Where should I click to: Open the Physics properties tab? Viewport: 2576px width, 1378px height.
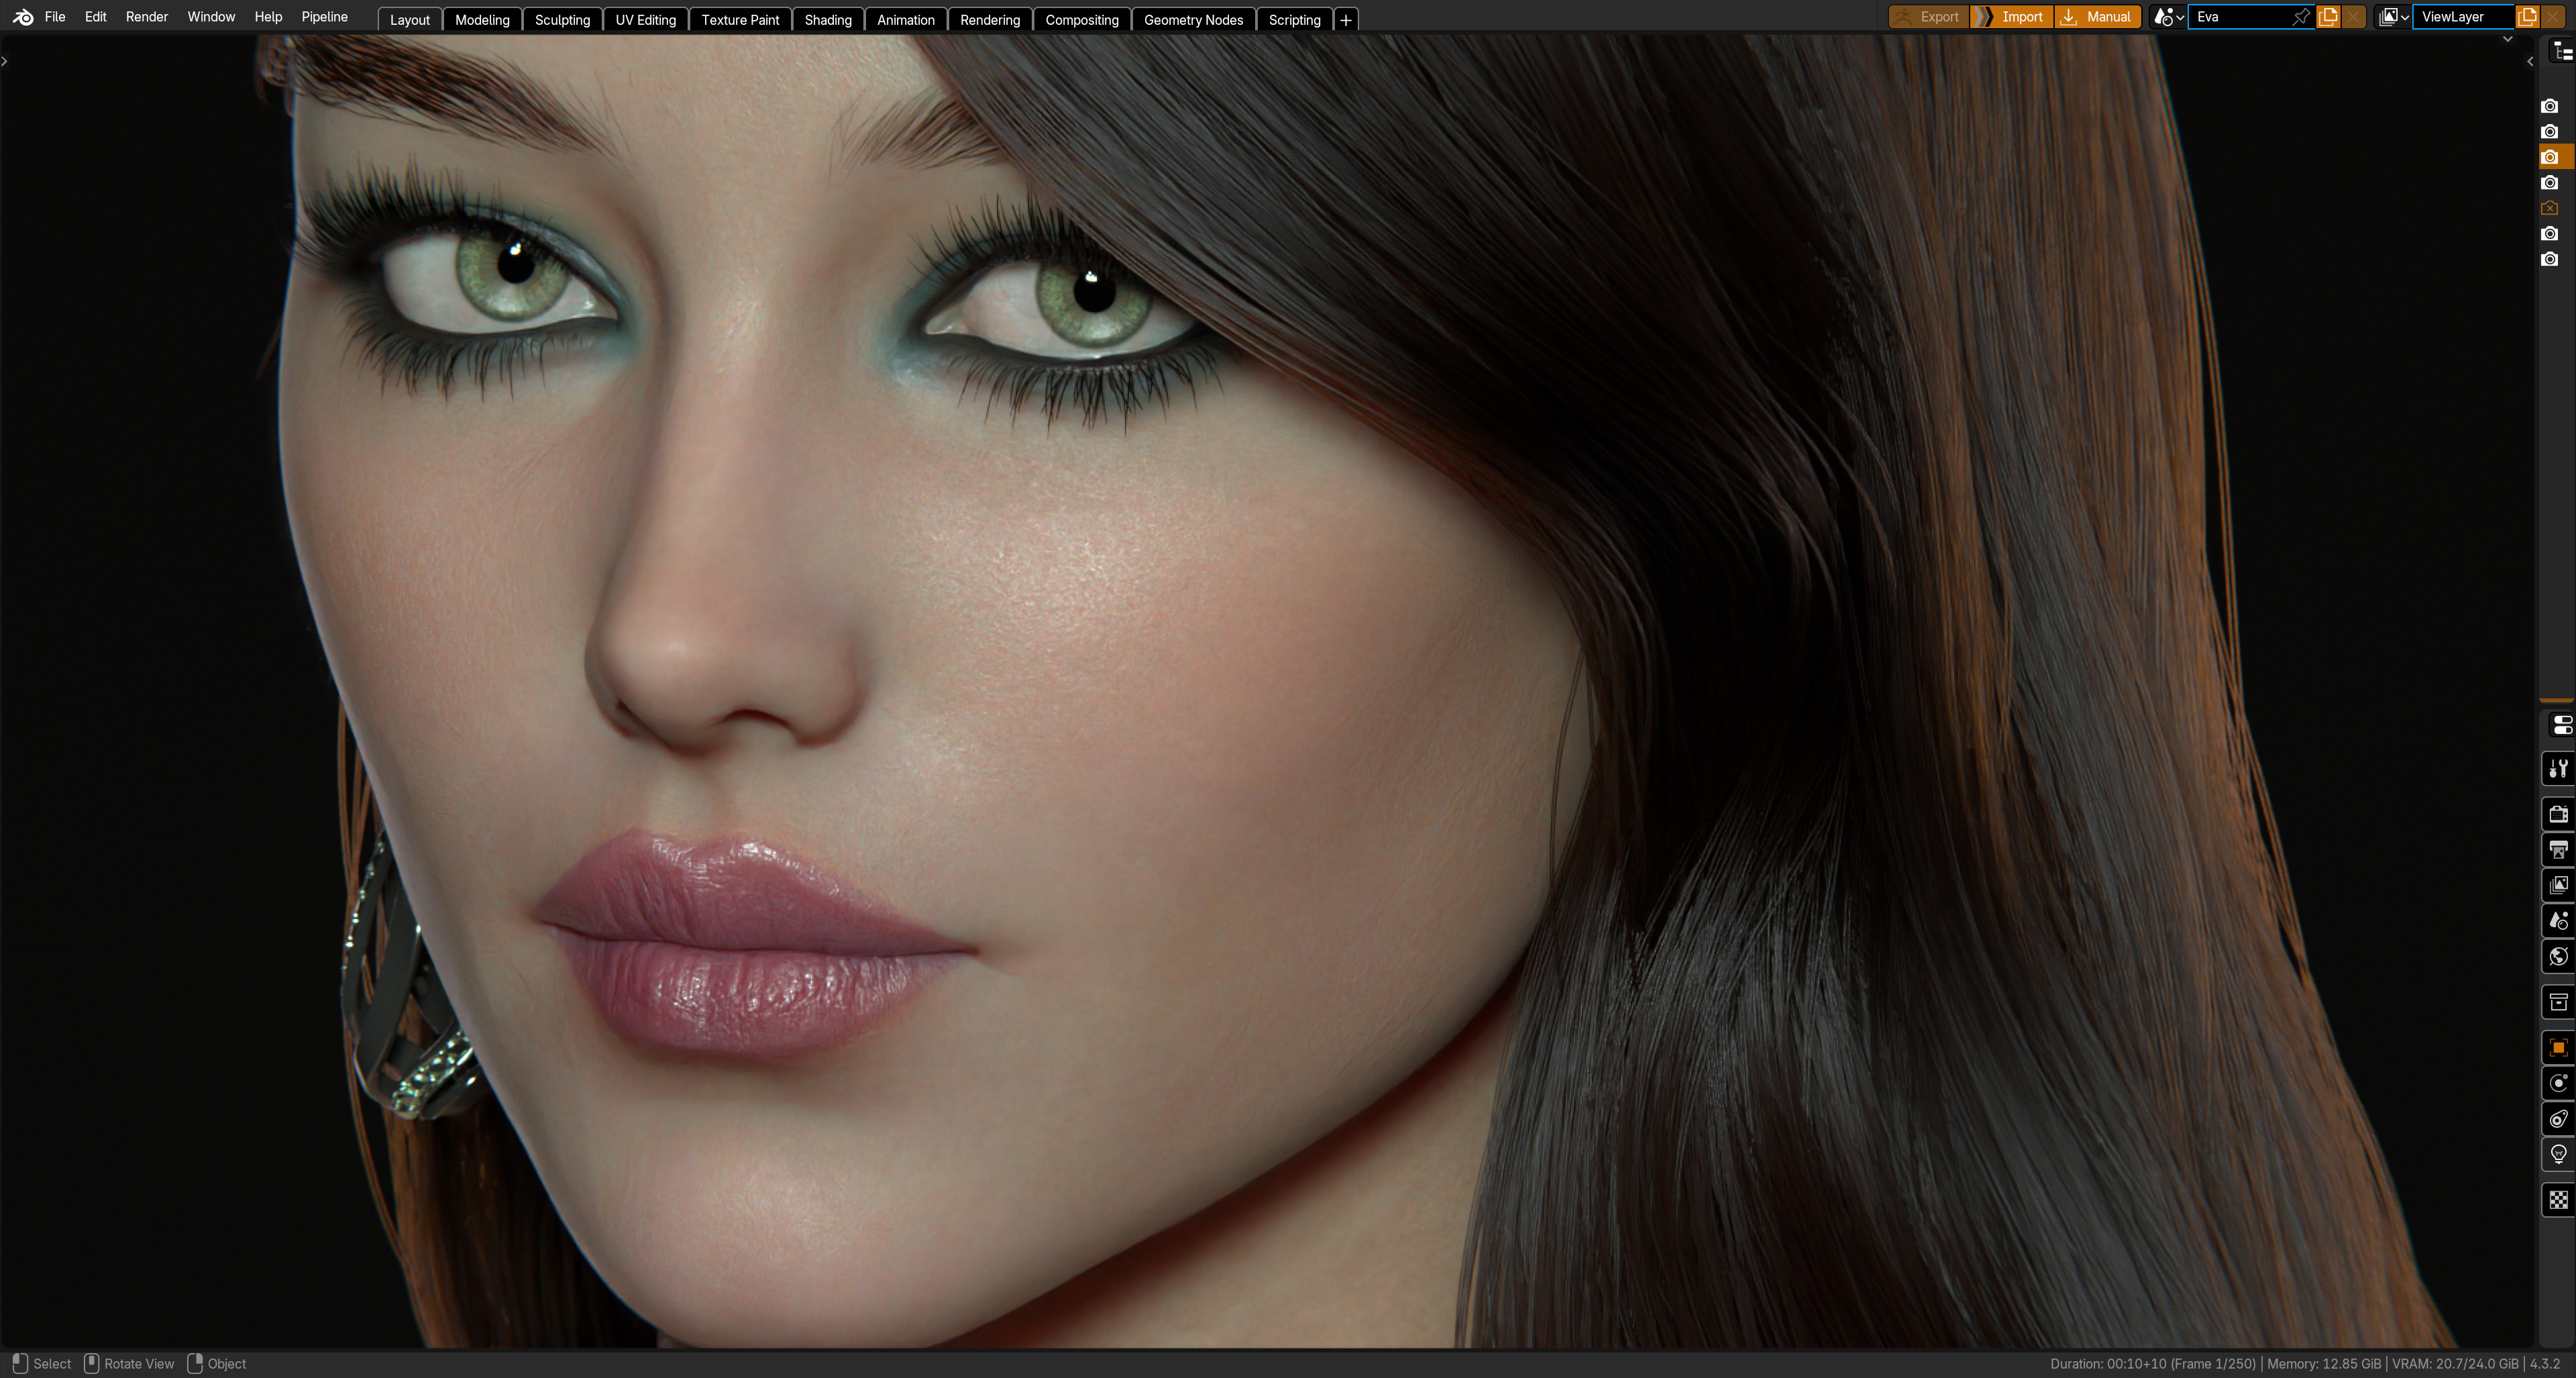[2558, 1083]
